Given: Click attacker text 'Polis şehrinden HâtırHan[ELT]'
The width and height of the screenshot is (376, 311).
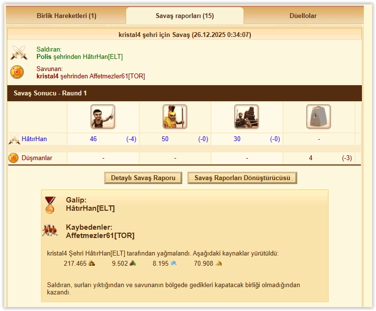Looking at the screenshot, I should coord(79,57).
